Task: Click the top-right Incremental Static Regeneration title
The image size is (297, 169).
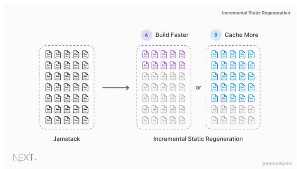Action: (256, 13)
